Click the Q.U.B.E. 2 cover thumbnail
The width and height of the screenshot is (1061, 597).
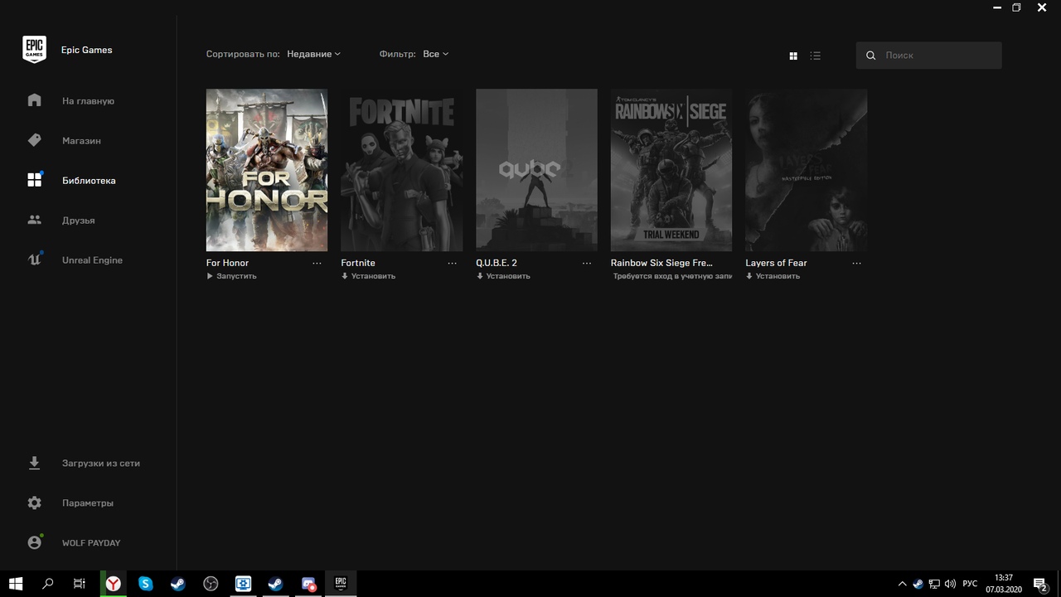coord(536,170)
